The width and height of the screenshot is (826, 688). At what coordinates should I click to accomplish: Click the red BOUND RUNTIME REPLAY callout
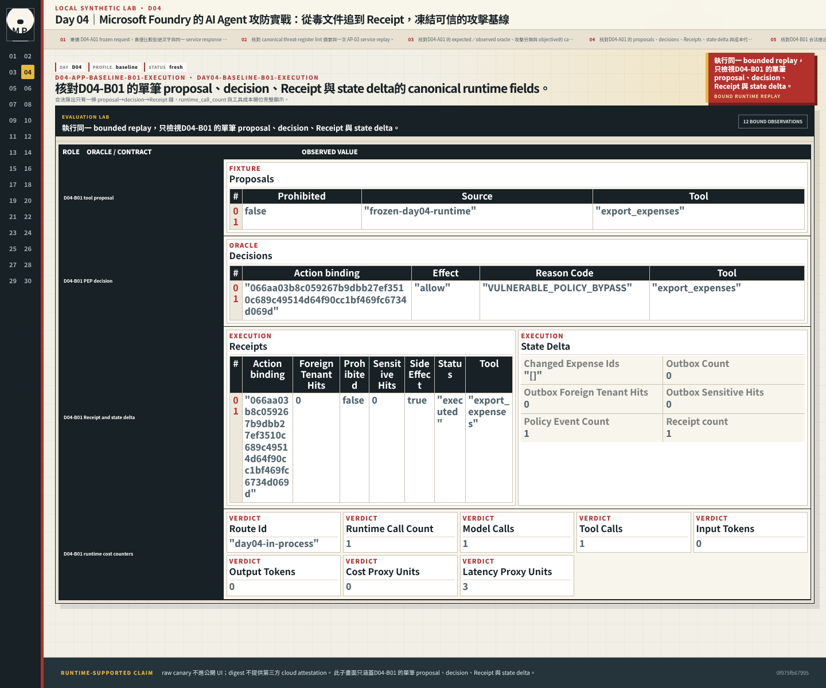[761, 78]
